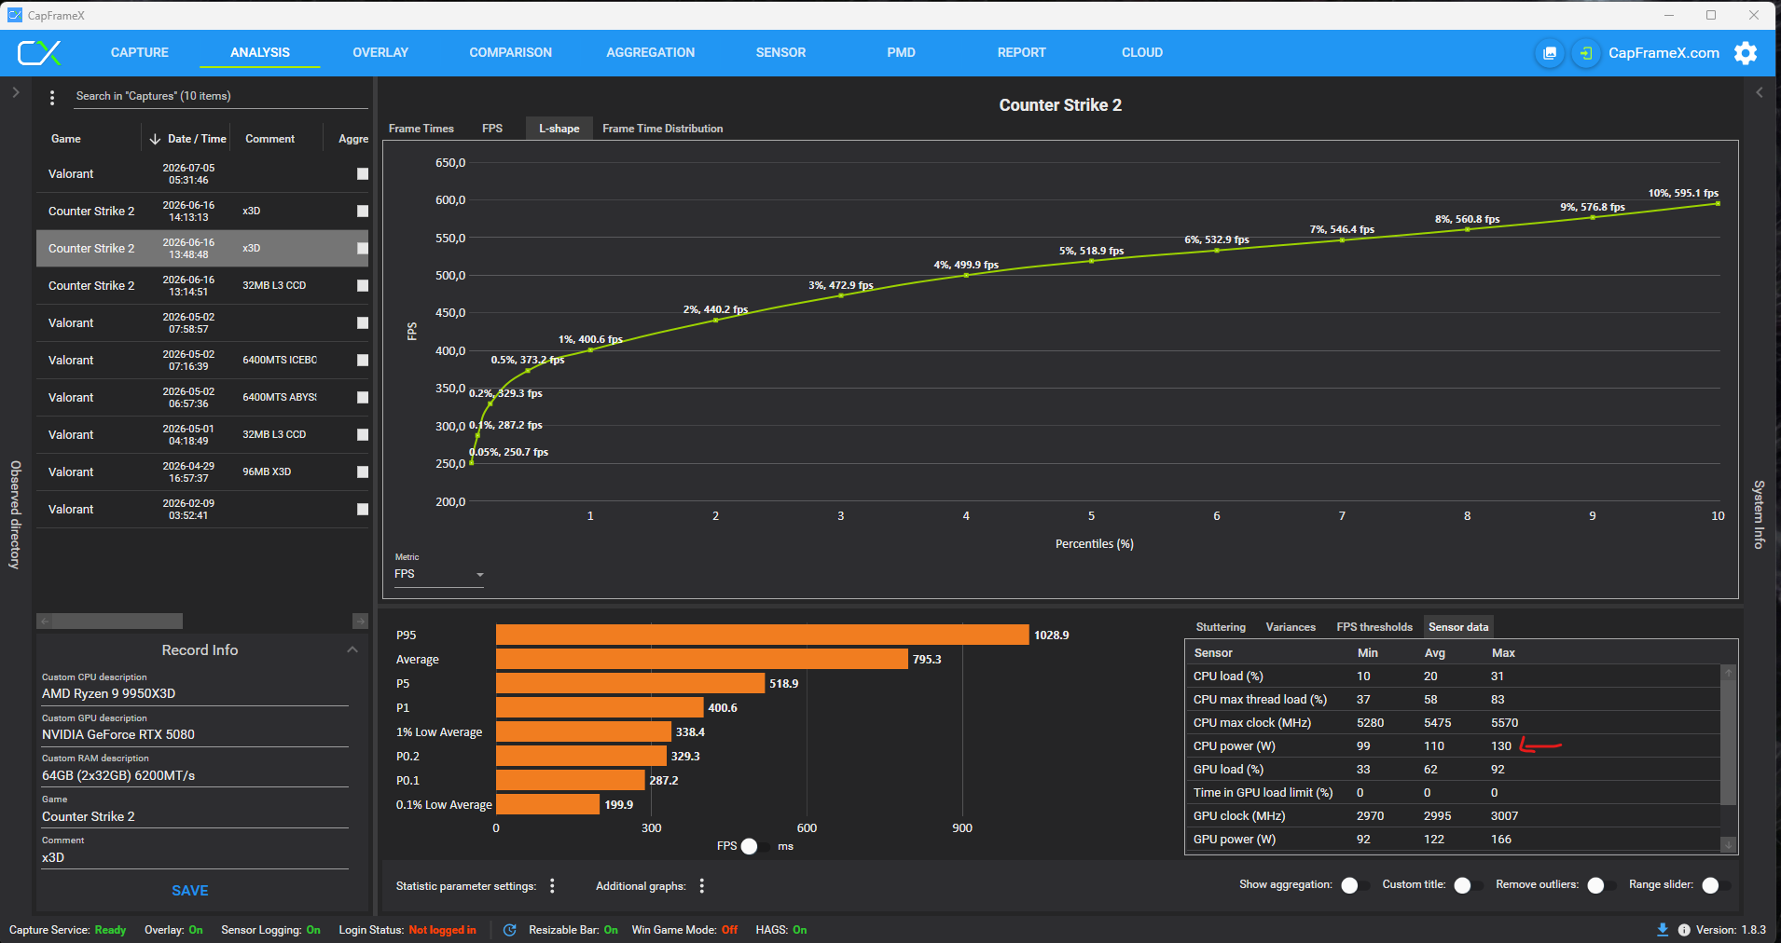Open the settings gear icon
1781x943 pixels.
pyautogui.click(x=1746, y=53)
